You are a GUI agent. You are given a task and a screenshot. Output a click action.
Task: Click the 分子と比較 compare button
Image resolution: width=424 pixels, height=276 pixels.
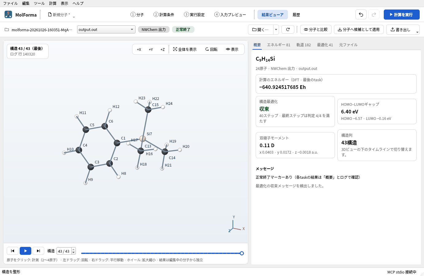[x=316, y=29]
